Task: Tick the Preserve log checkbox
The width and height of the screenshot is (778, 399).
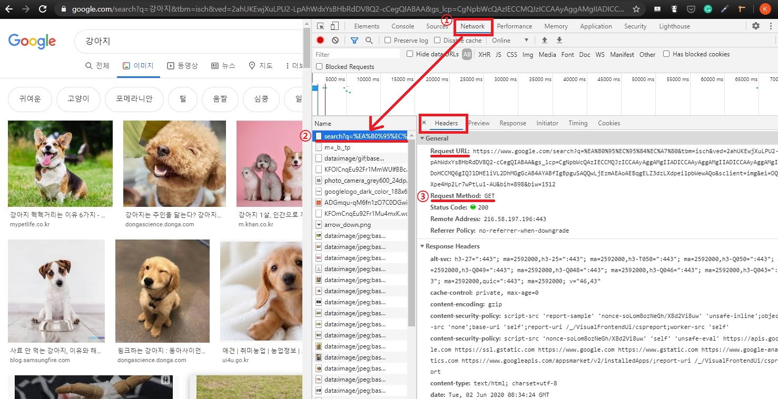Action: pyautogui.click(x=388, y=40)
